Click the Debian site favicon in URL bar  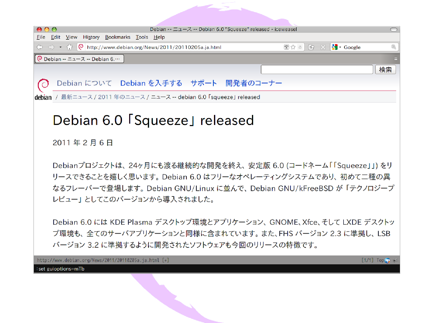pyautogui.click(x=81, y=47)
